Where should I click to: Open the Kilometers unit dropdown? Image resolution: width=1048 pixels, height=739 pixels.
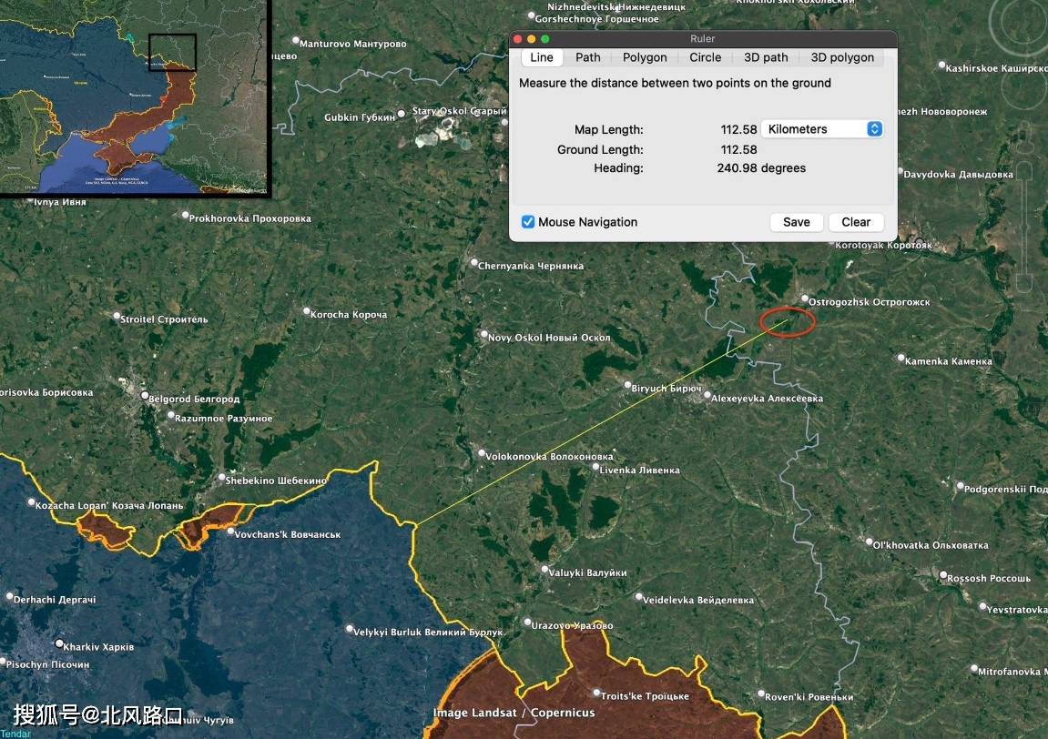822,129
